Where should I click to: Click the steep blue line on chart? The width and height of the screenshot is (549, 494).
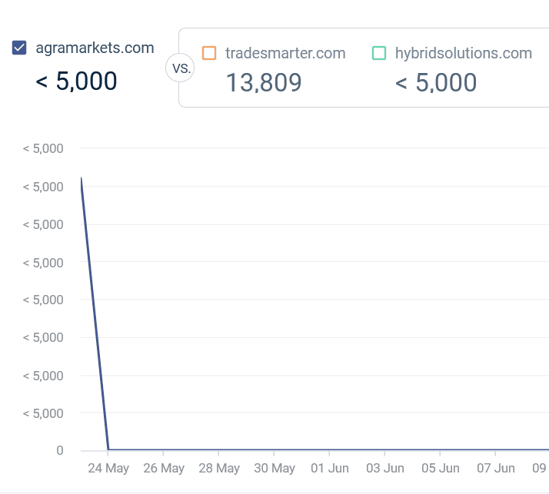pos(95,313)
